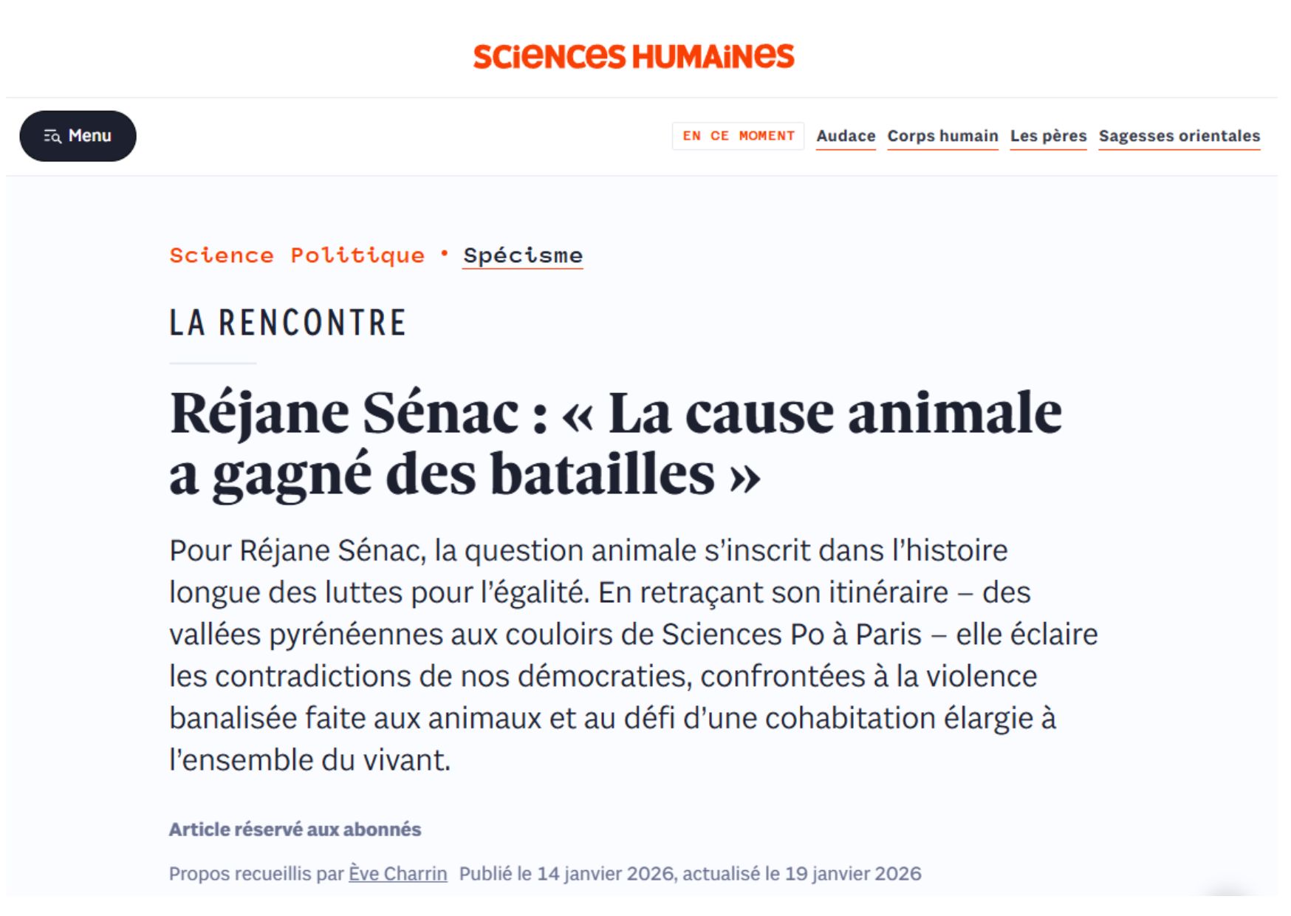Click the Publié le 14 janvier 2026 date

tap(566, 874)
